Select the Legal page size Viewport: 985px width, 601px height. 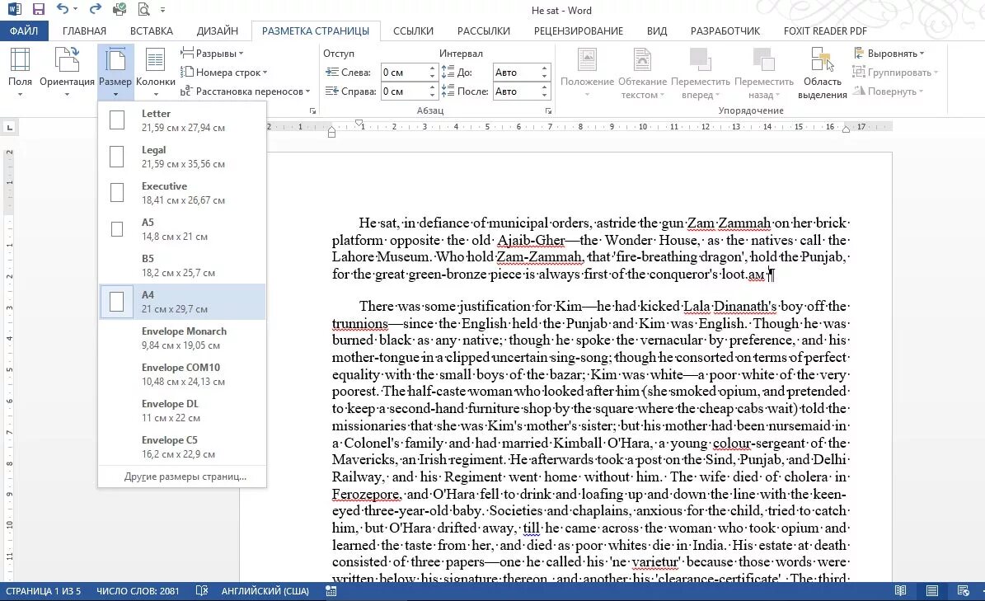click(x=182, y=157)
